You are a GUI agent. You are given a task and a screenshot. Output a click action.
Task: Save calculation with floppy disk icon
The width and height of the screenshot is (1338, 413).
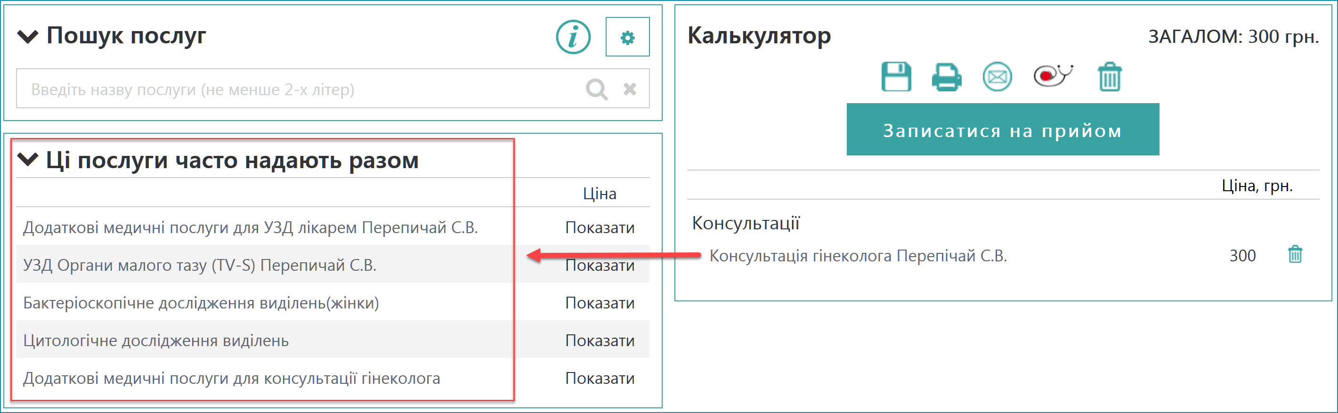click(x=896, y=76)
